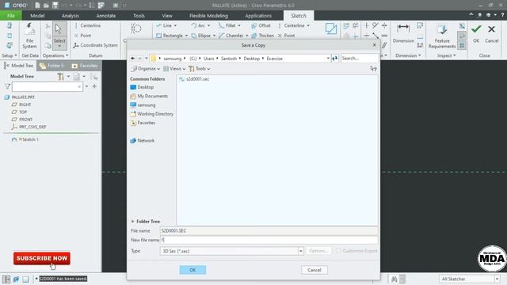Screen dimensions: 507x285
Task: Pick the Rectangle sketch tool
Action: click(171, 36)
